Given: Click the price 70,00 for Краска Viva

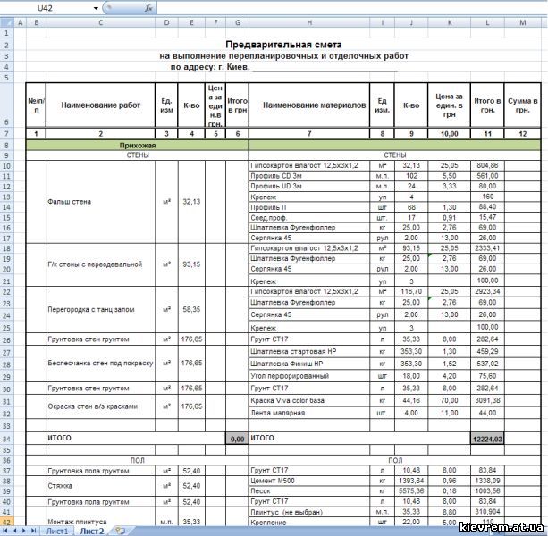Looking at the screenshot, I should [450, 400].
